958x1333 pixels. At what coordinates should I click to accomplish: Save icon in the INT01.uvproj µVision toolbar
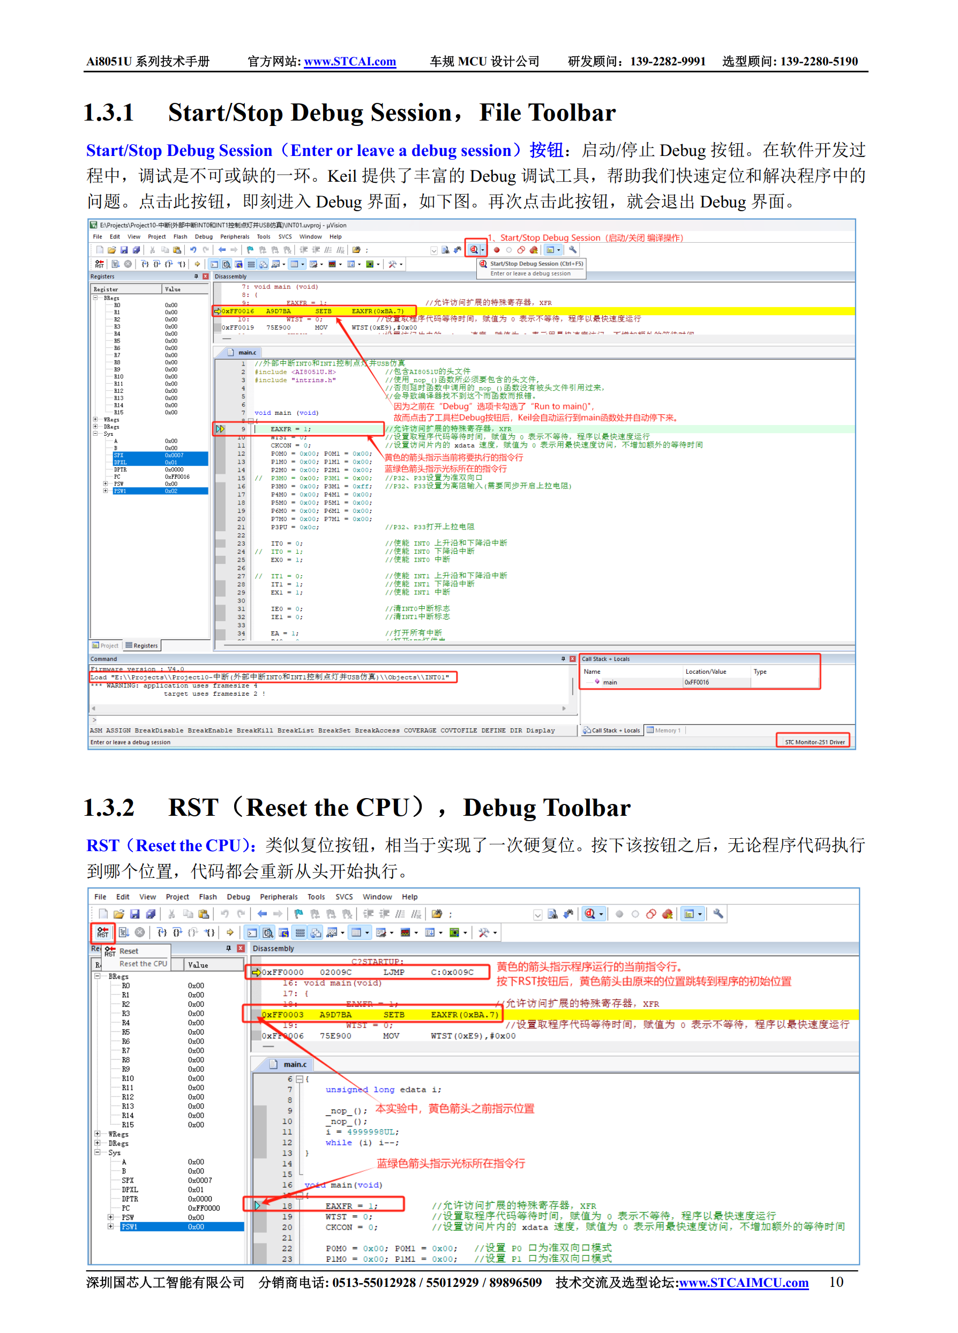[124, 250]
